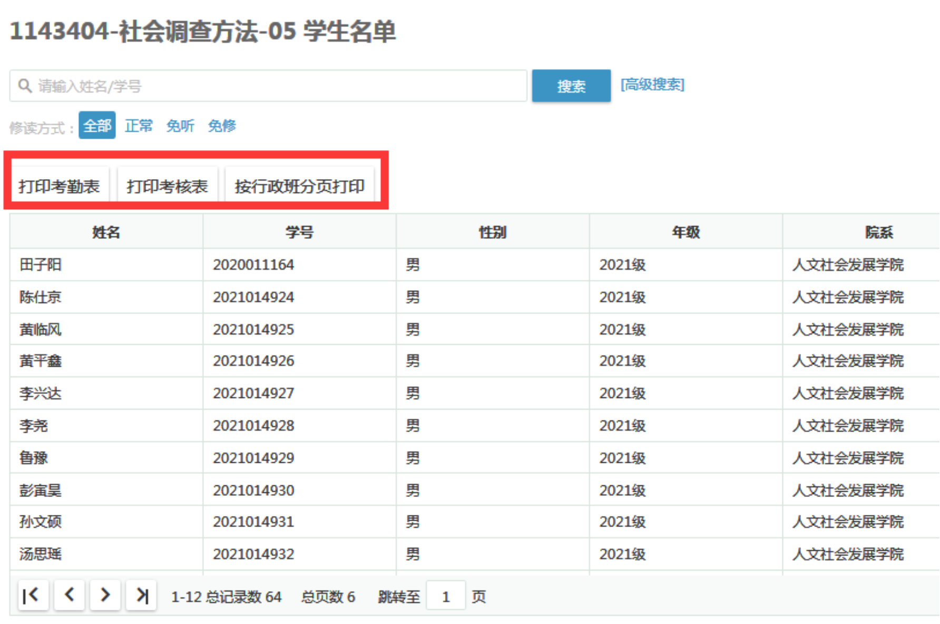Click the magnifier icon in search box

click(x=24, y=85)
